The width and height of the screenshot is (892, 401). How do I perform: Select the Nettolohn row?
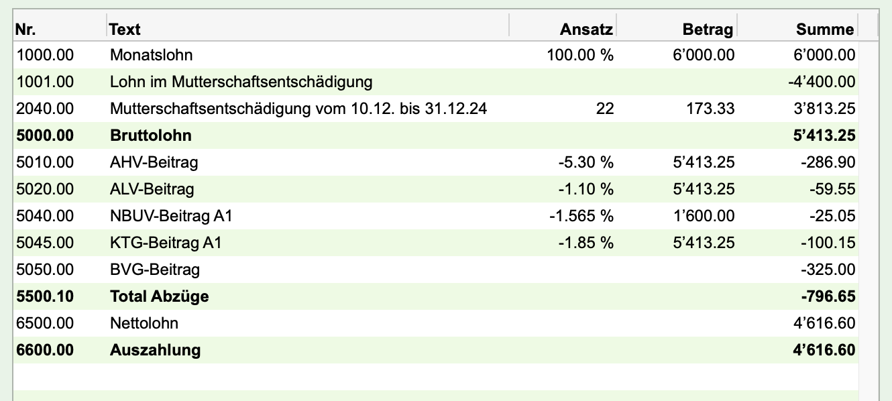click(435, 323)
